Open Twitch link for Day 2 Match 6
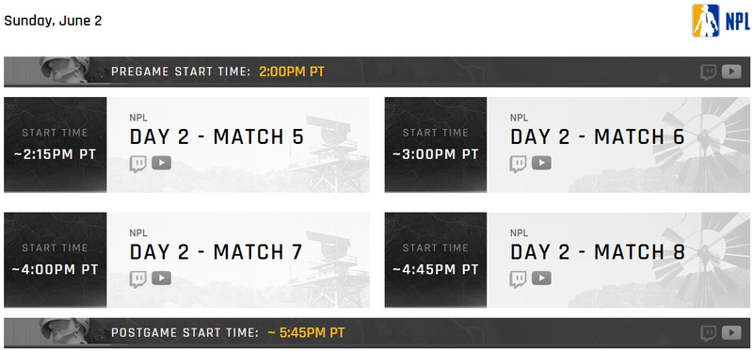Screen dimensions: 753x351 (519, 164)
